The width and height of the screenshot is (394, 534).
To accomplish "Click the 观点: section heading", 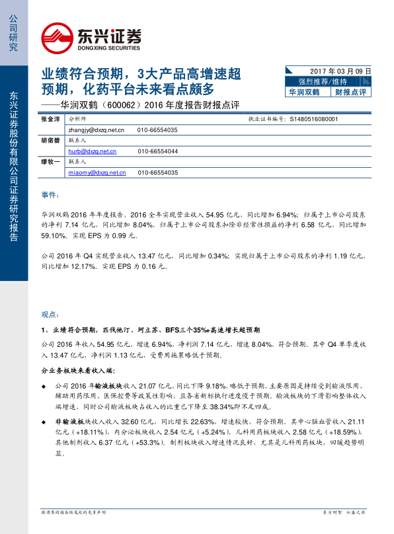I will (50, 315).
